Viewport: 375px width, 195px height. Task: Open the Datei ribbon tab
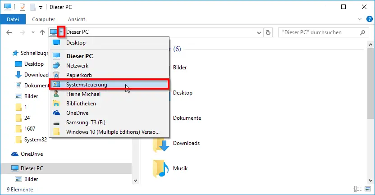click(x=13, y=19)
